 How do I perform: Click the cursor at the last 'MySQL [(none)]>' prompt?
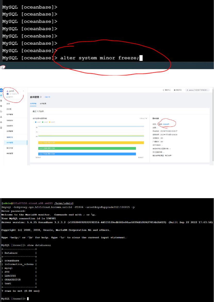point(28,299)
